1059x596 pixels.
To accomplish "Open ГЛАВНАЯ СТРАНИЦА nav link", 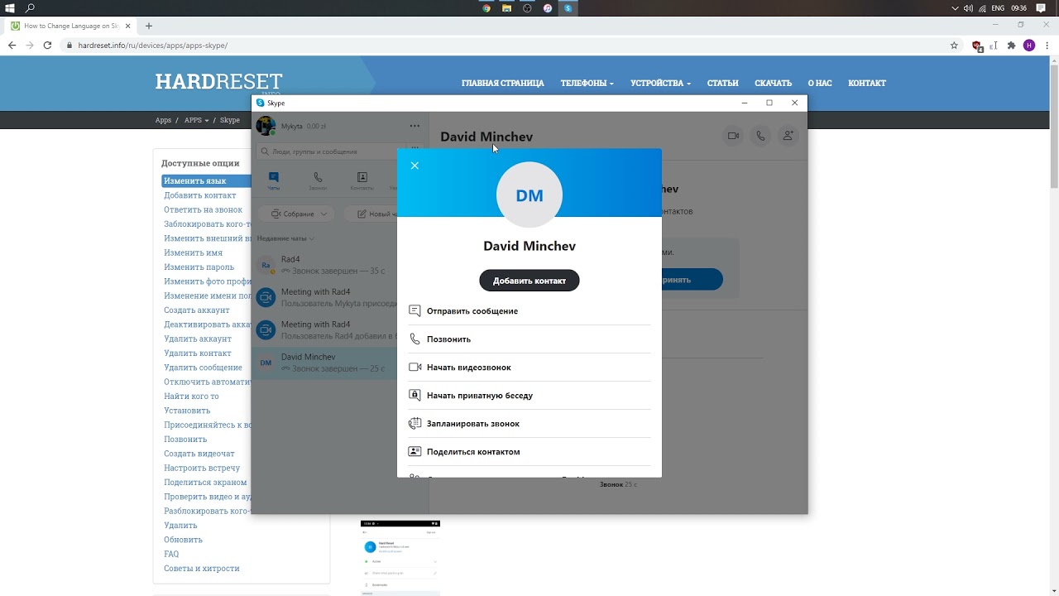I will point(503,83).
